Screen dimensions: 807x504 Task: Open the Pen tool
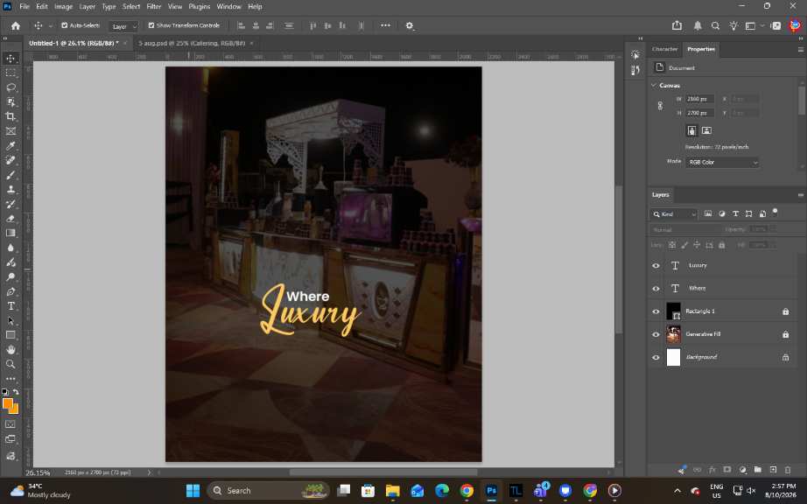11,291
